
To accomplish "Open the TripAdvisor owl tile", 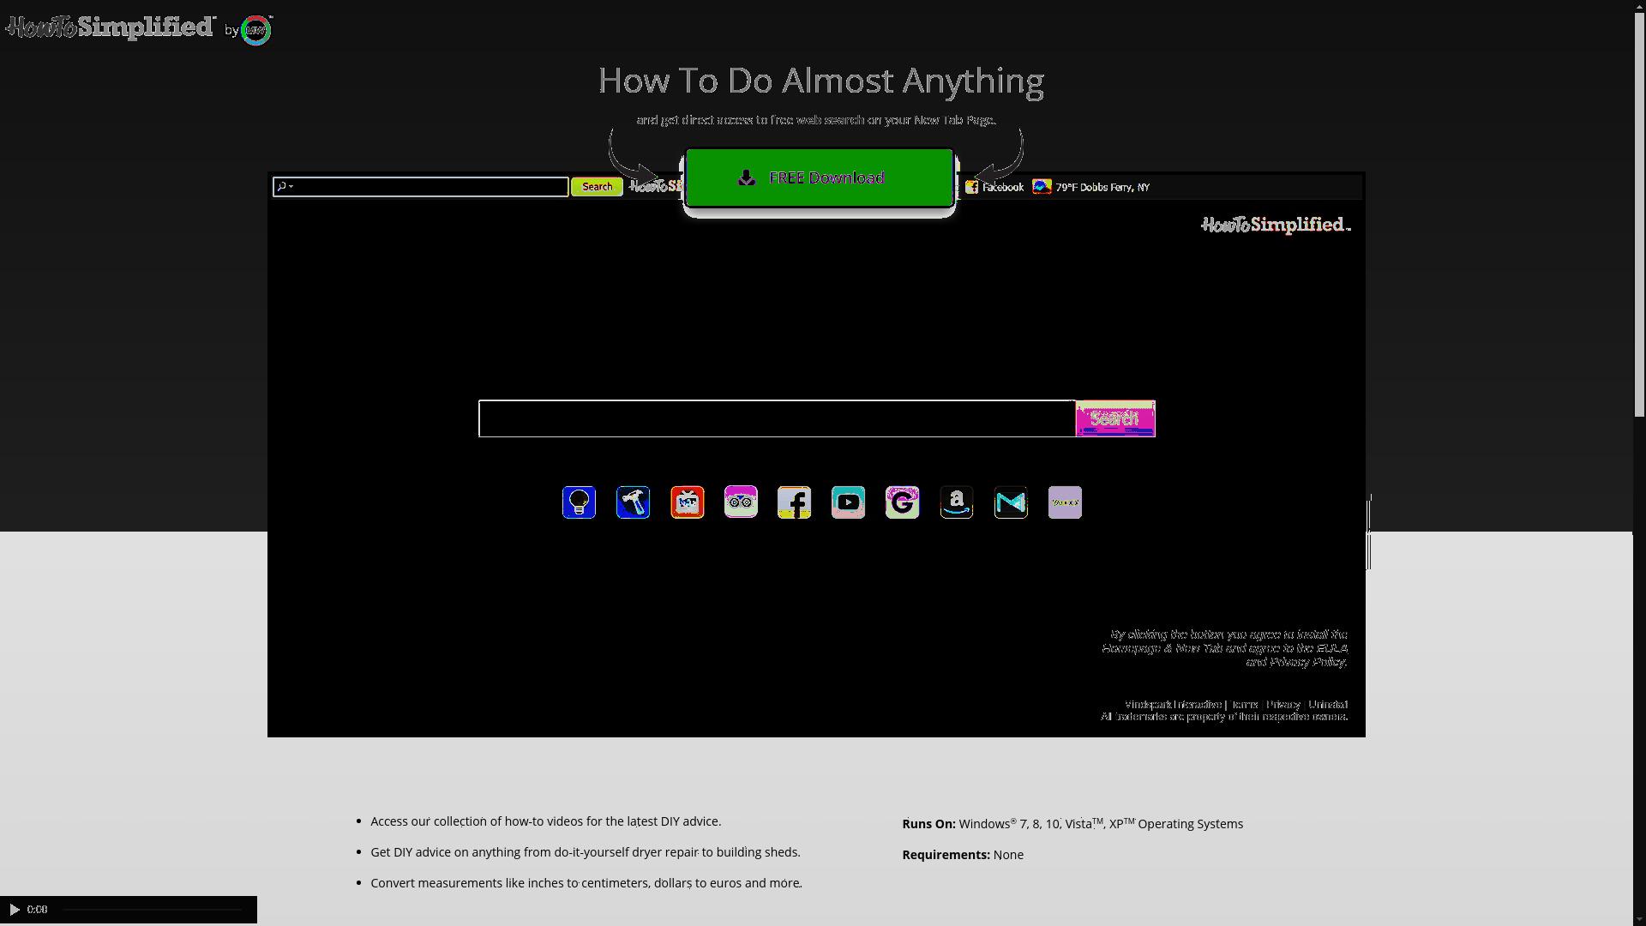I will pos(741,502).
